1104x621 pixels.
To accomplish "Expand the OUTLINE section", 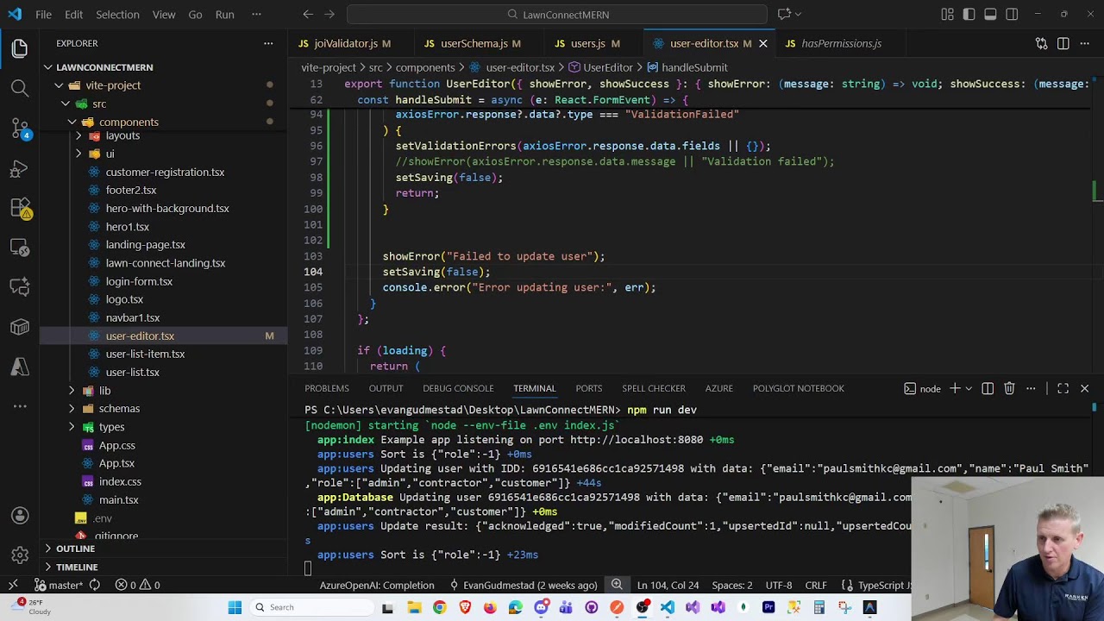I will tap(75, 549).
